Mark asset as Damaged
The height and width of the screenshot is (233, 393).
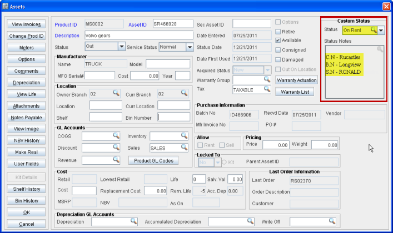(x=278, y=59)
